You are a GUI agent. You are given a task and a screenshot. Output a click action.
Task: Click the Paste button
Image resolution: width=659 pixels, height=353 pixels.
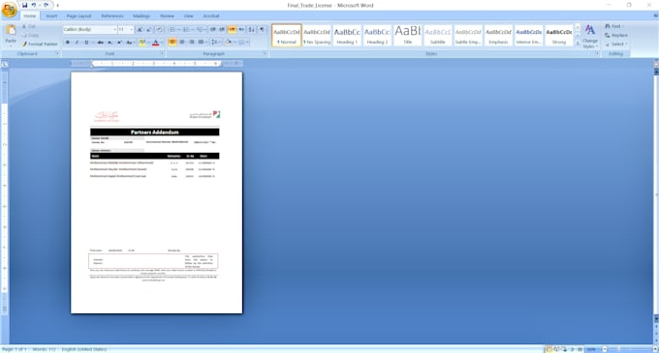coord(11,35)
